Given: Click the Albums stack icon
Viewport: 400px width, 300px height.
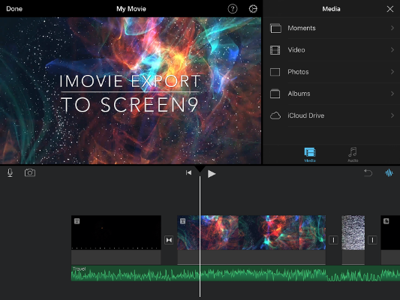Looking at the screenshot, I should pos(275,94).
